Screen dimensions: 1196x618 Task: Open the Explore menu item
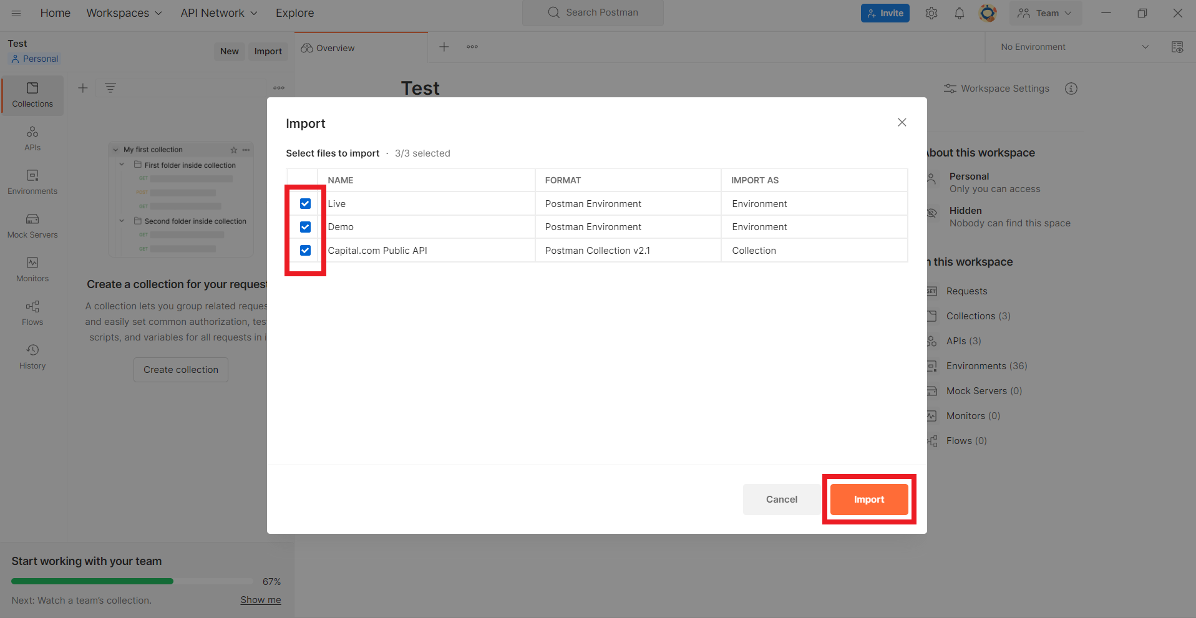click(295, 13)
